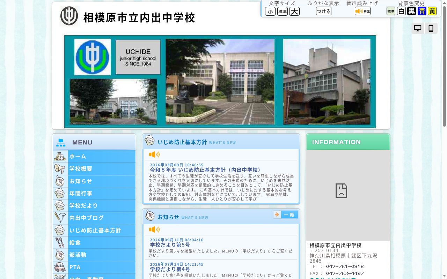The image size is (447, 279).
Task: Click the compass icon beside 部活動
Action: (x=60, y=255)
